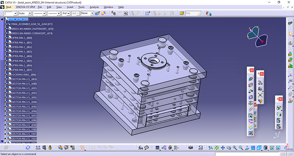Open the Tools menu
This screenshot has width=294, height=156.
(81, 7)
